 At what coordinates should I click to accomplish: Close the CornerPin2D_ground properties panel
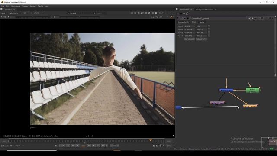[x=272, y=18]
